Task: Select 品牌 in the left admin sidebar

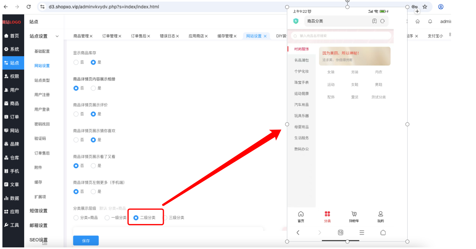Action: point(12,144)
